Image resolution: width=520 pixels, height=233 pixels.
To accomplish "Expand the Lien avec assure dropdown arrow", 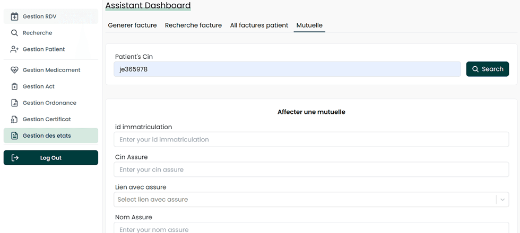I will 502,200.
